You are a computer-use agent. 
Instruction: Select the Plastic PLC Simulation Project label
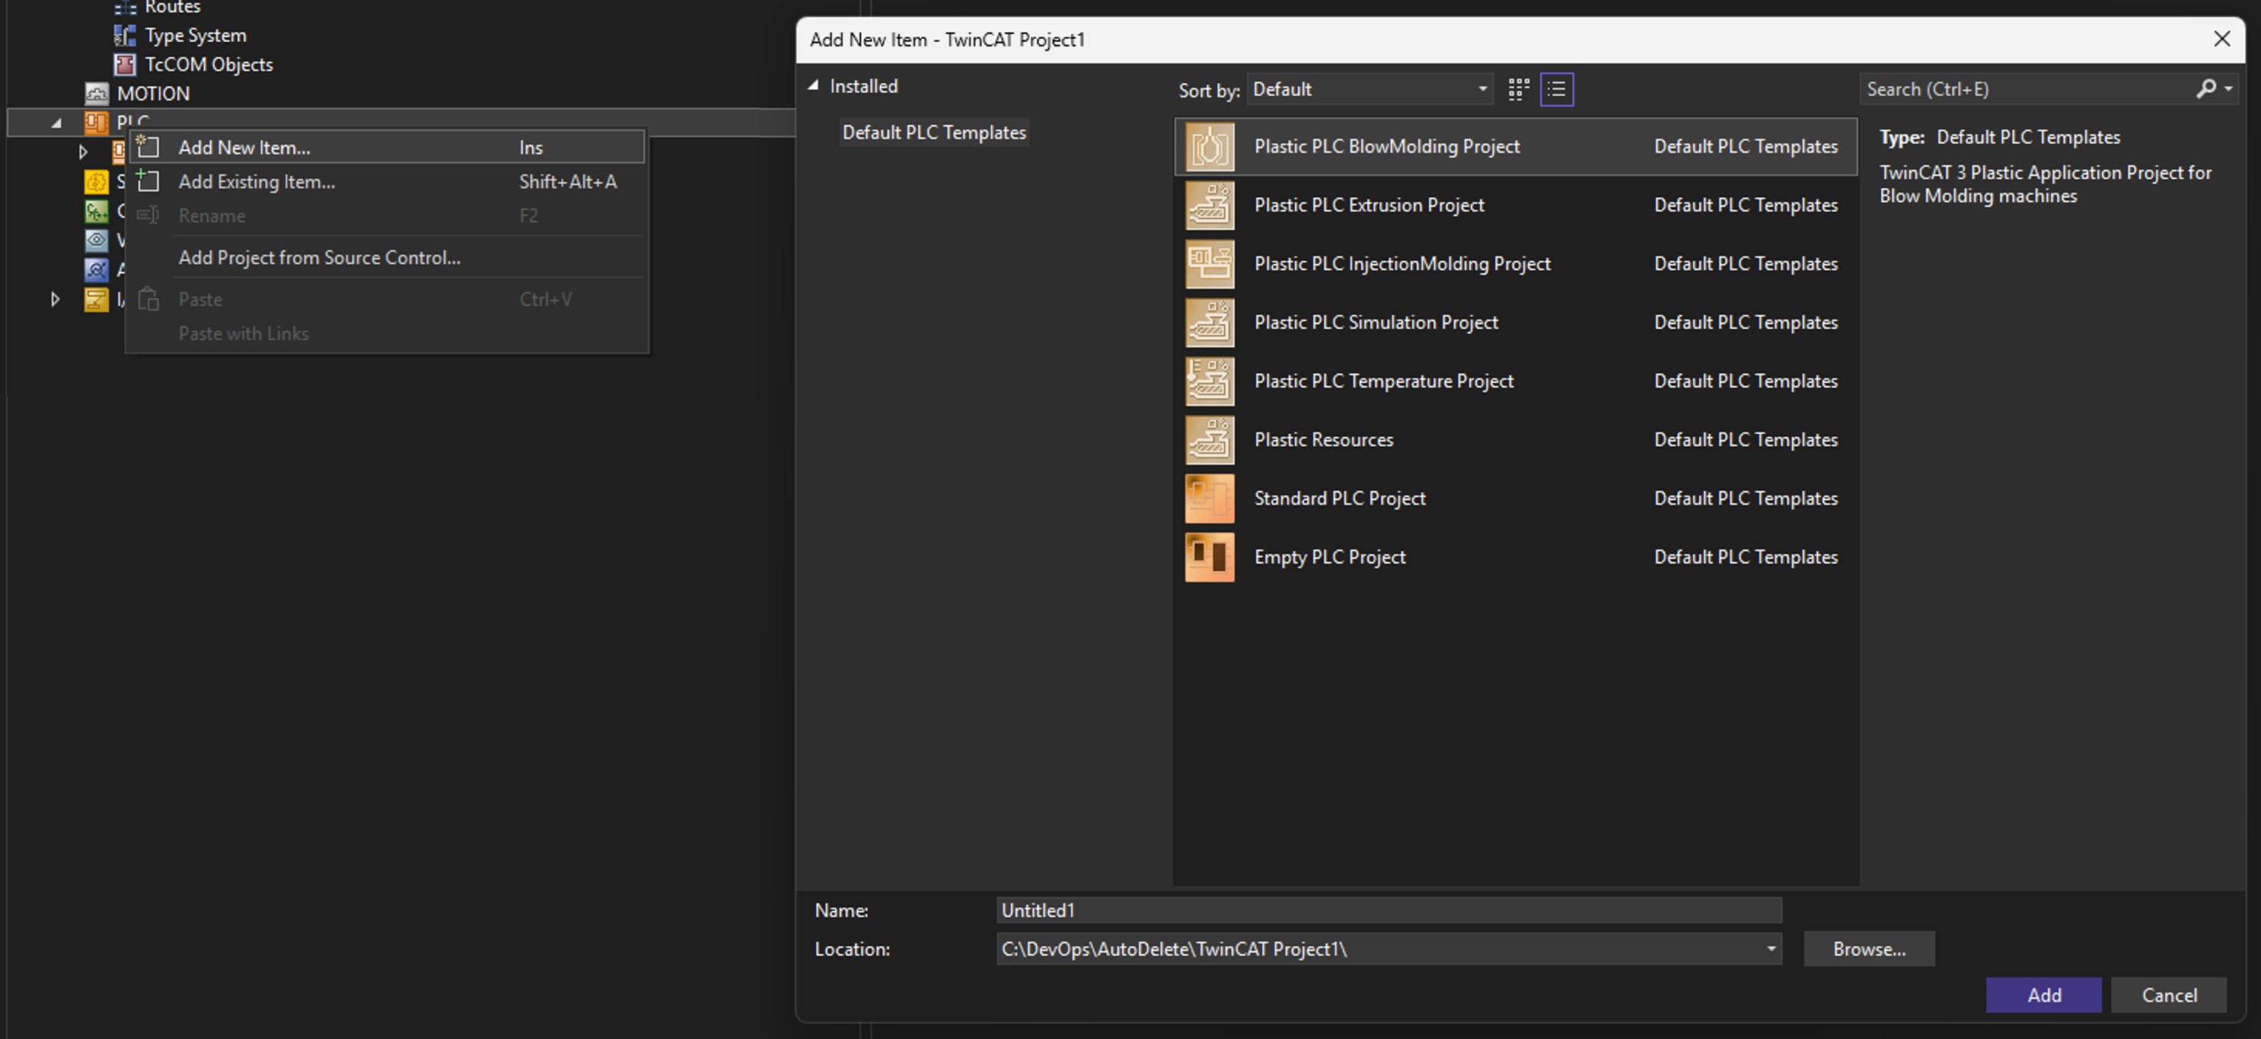click(x=1376, y=323)
